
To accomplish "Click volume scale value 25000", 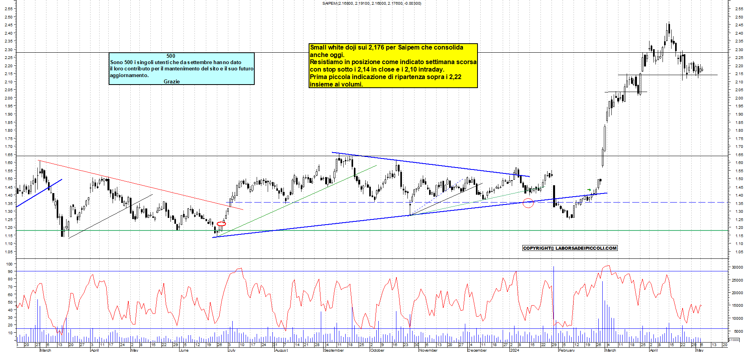I will [737, 280].
